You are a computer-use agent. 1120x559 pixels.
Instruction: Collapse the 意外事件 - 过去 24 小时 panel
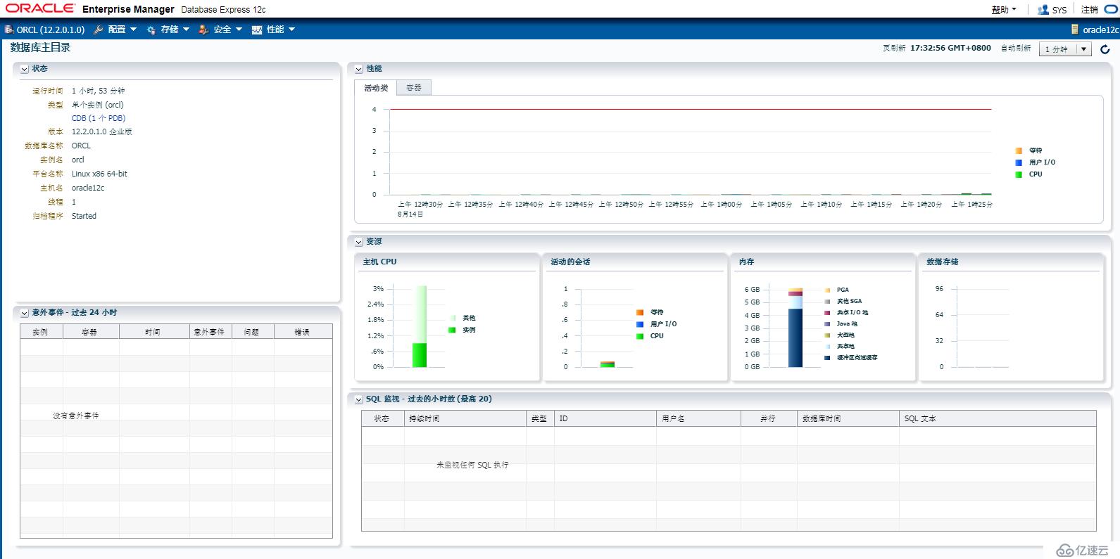tap(25, 313)
